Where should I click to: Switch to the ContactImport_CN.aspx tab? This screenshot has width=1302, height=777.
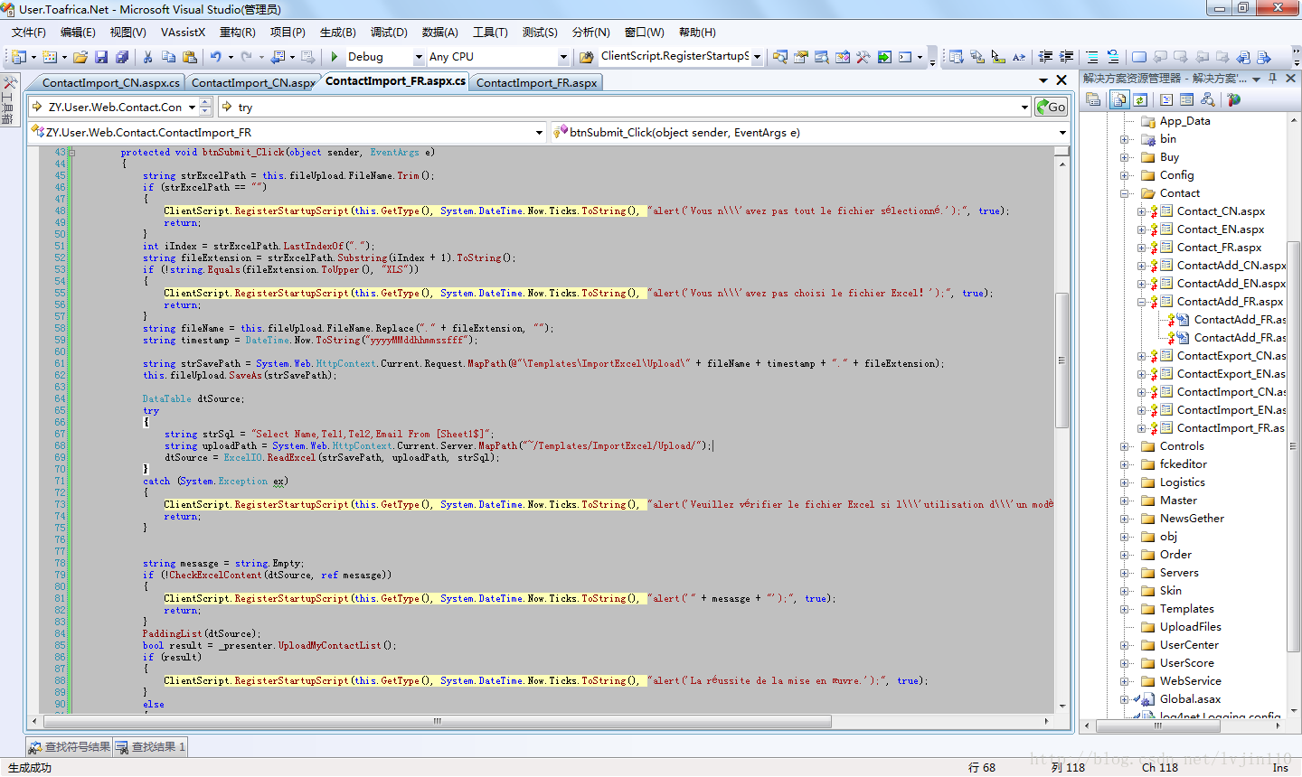252,82
